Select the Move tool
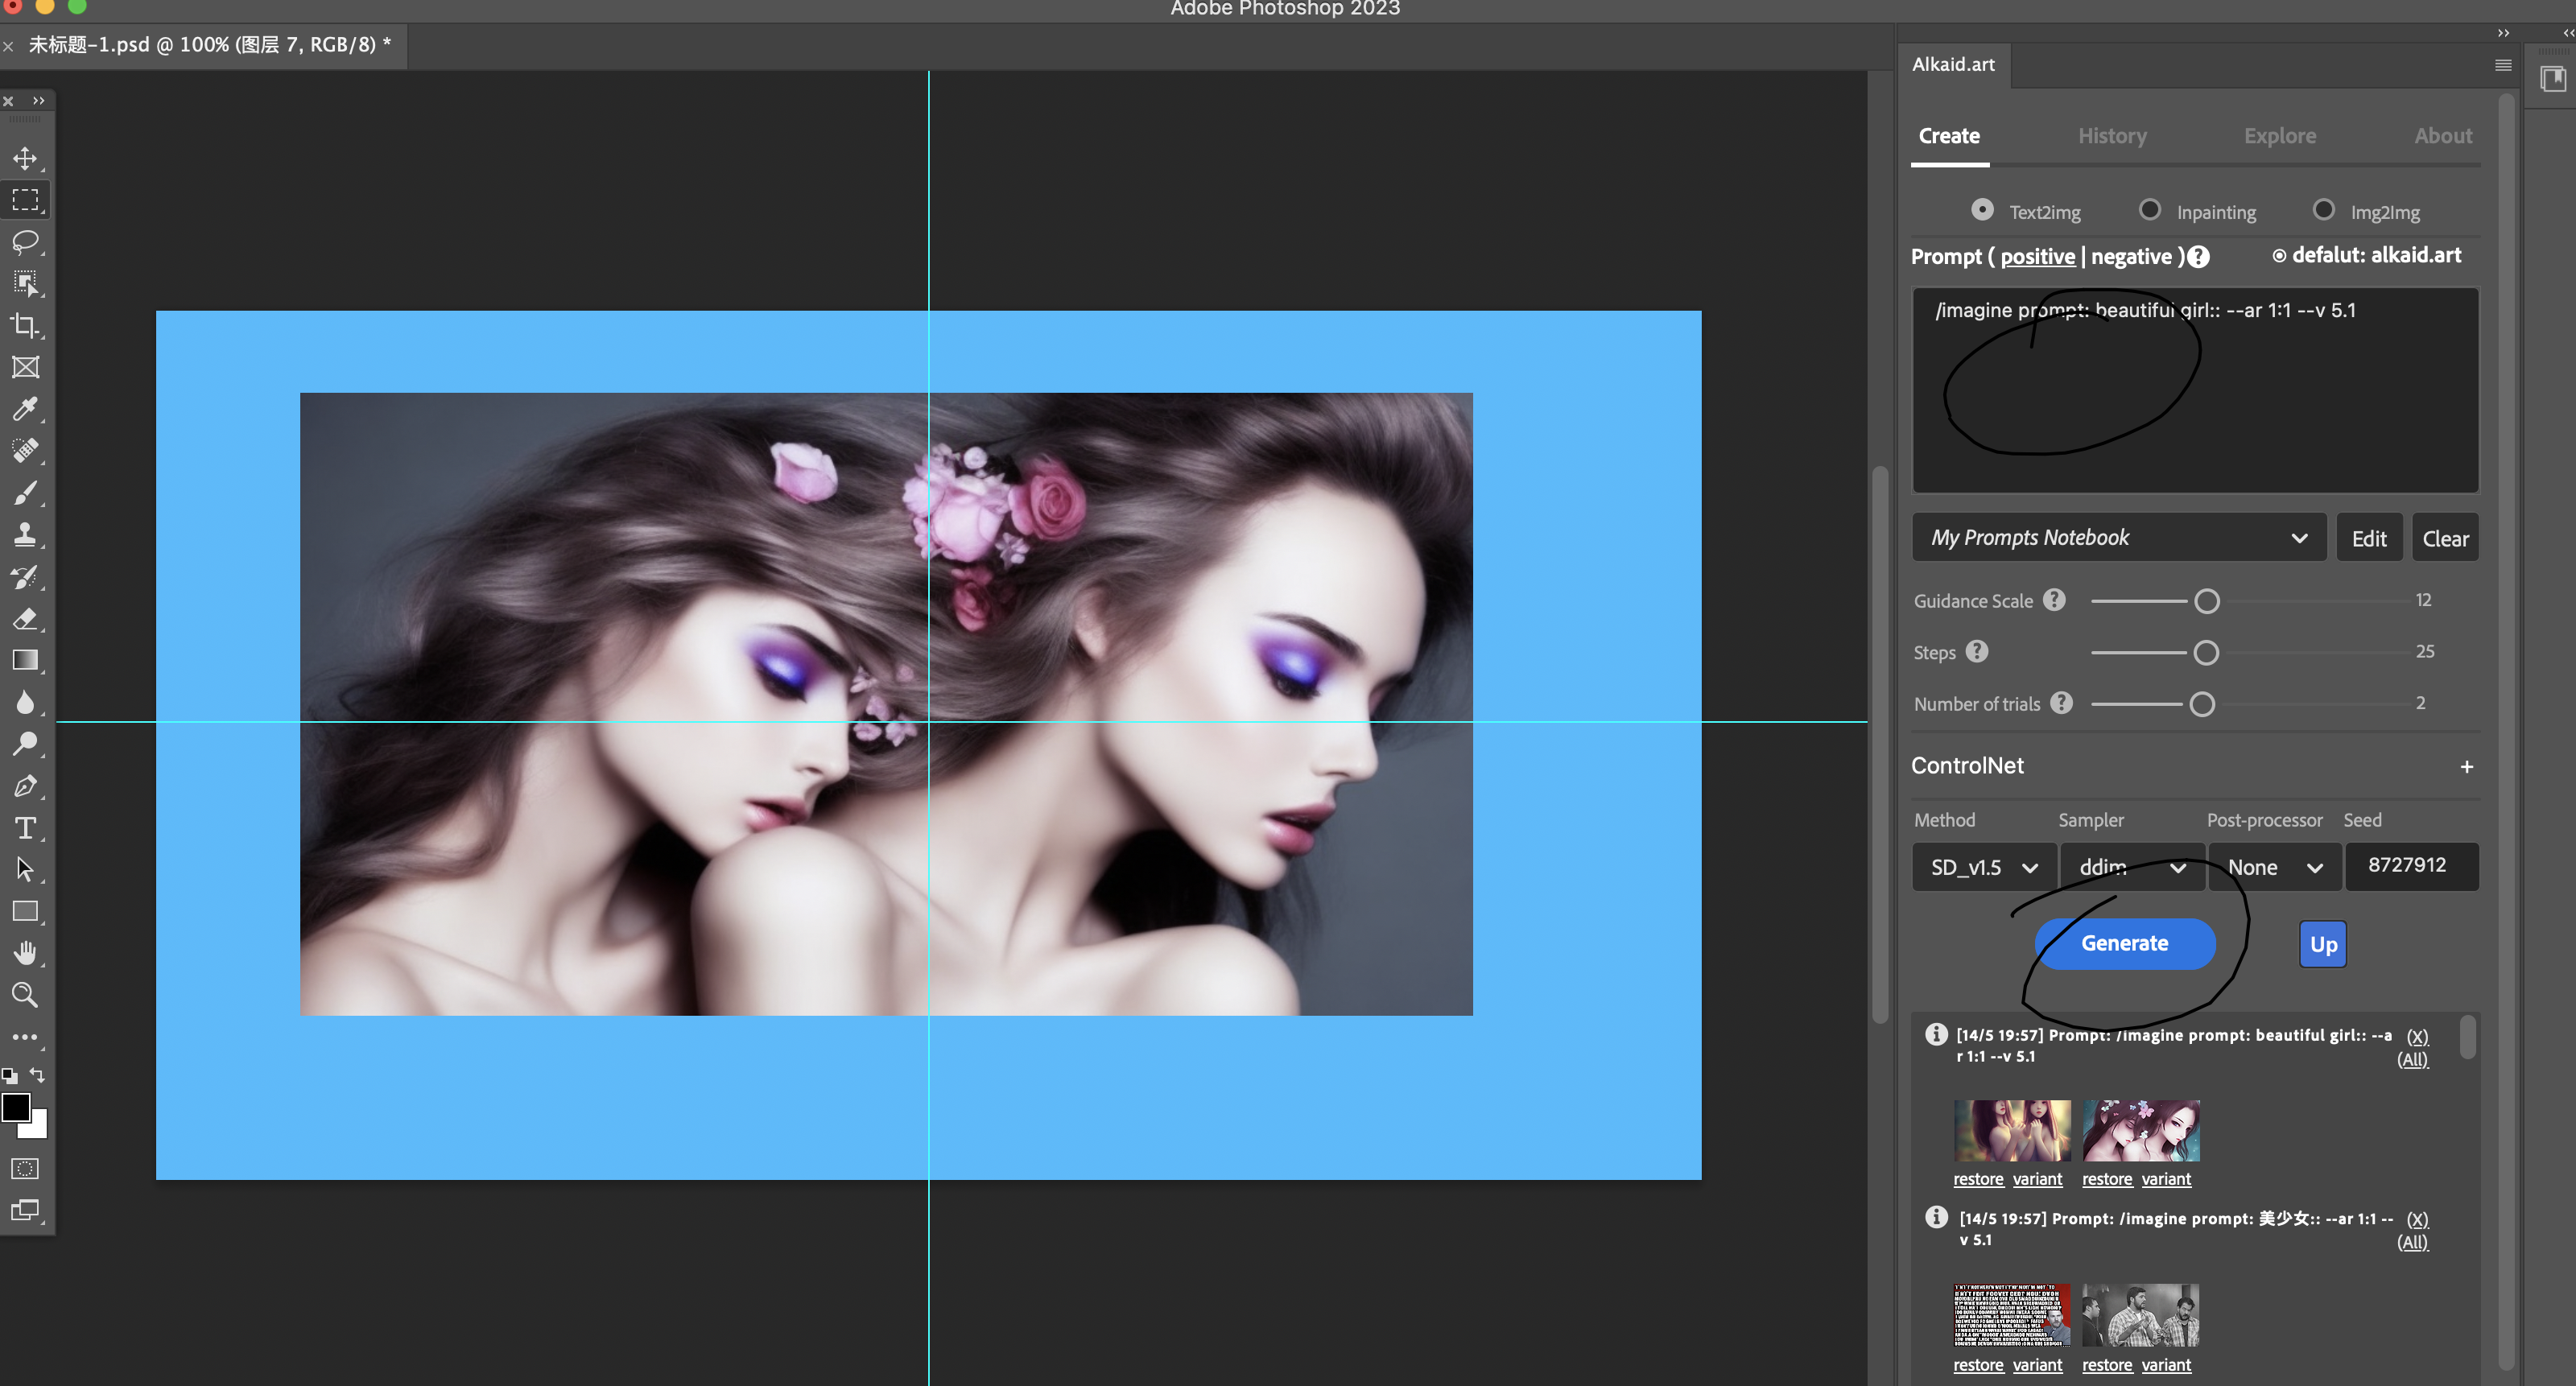 tap(25, 158)
